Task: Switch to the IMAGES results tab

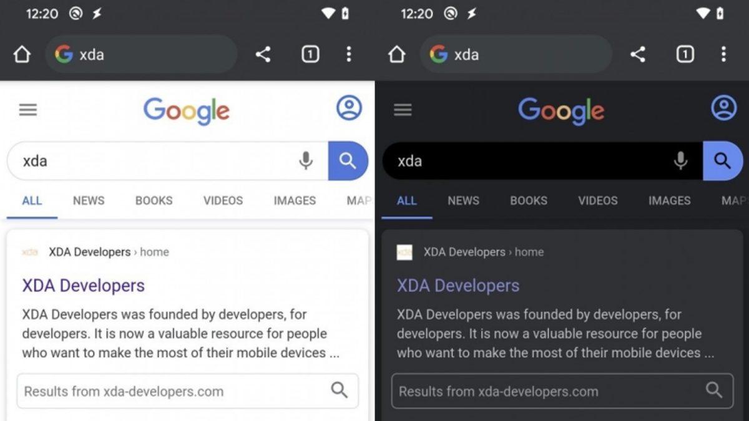Action: point(294,200)
